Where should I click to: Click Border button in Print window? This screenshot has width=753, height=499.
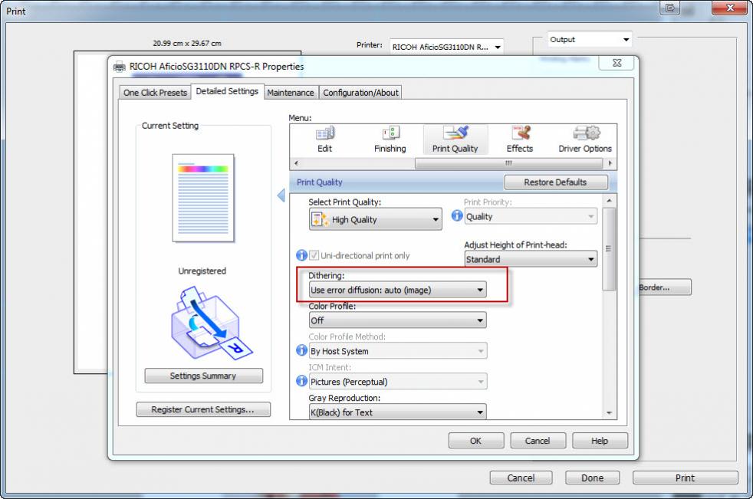665,287
